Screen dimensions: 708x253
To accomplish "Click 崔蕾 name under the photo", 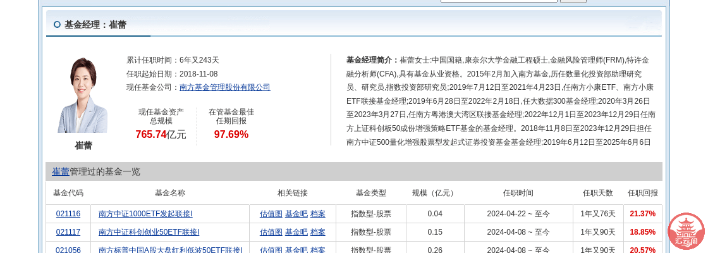I will 83,145.
